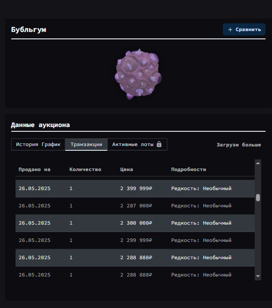Select the price cell 2 299 999₽
The height and width of the screenshot is (308, 272).
click(x=136, y=240)
